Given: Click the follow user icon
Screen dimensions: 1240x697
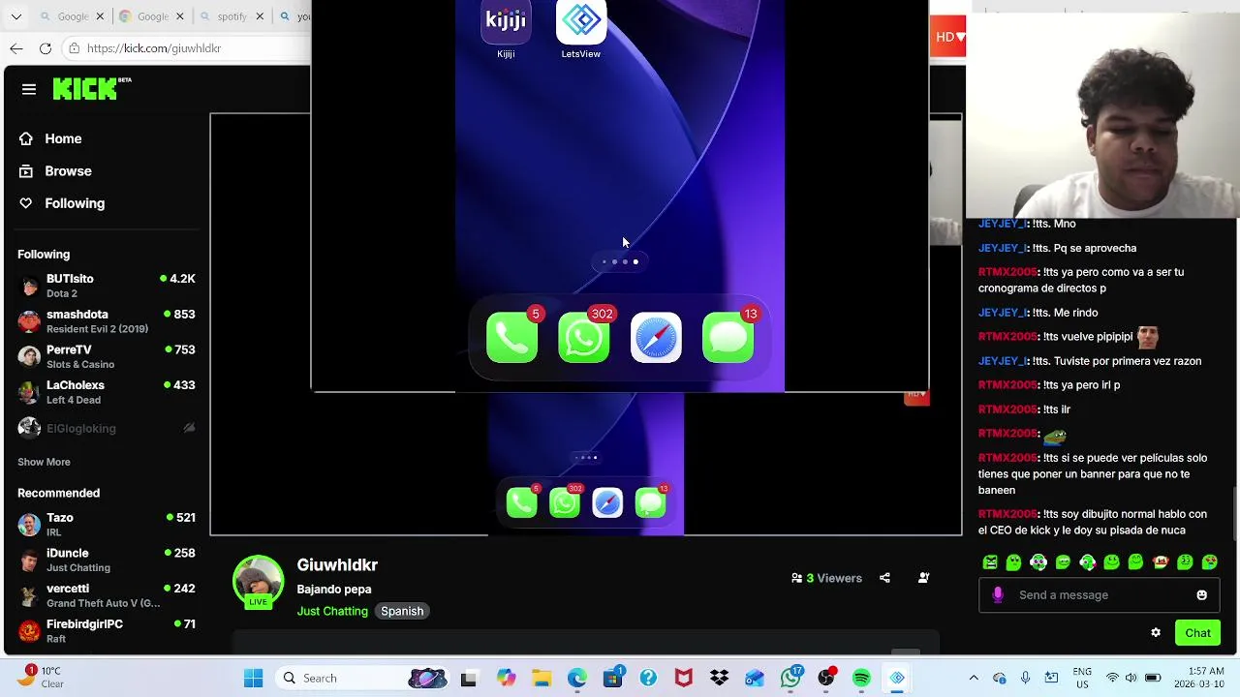Looking at the screenshot, I should 923,578.
